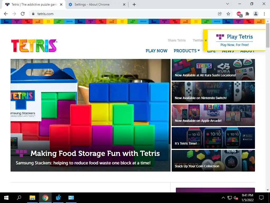Open the network tray icon
The image size is (270, 203).
coord(230,198)
